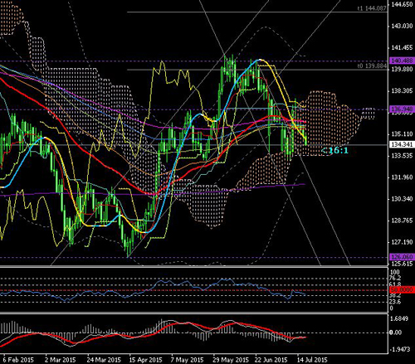Click the 144.650 price axis value
This screenshot has height=364, width=415.
pyautogui.click(x=402, y=4)
